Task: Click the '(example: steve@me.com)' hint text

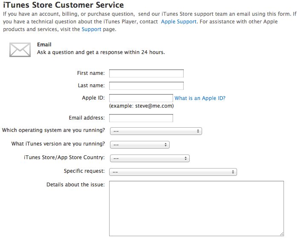Action: coord(142,106)
